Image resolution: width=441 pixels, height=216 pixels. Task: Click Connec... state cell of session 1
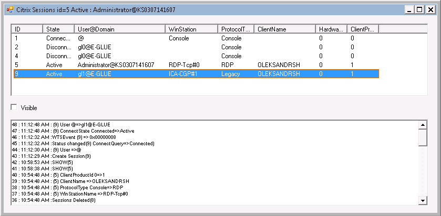click(58, 38)
